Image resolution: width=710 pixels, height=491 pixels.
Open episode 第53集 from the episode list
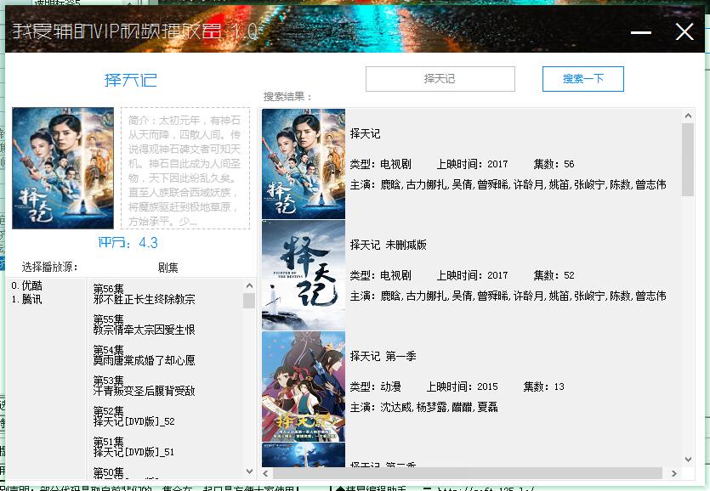click(144, 386)
